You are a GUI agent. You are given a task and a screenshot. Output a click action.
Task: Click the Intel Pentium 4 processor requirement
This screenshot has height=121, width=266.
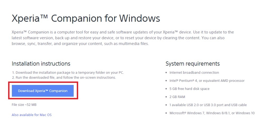pos(207,81)
